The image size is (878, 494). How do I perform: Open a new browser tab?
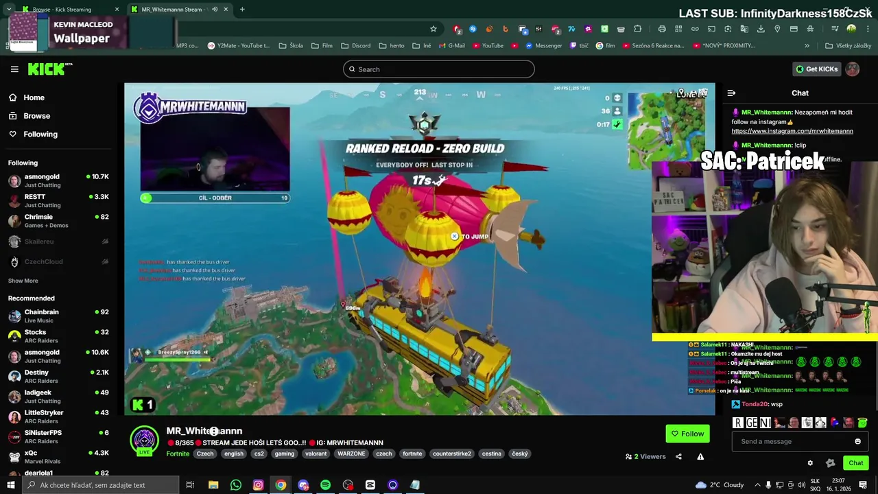(242, 10)
